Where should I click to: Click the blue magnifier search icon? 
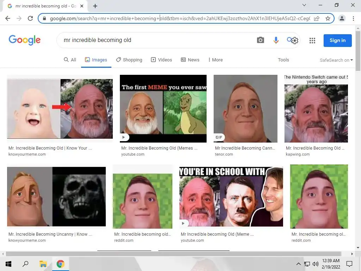point(289,40)
